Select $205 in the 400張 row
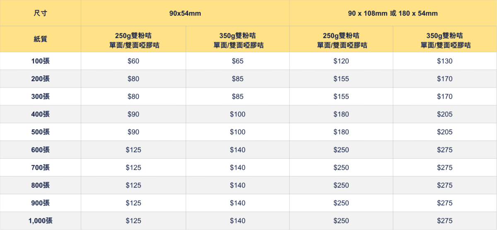 445,114
